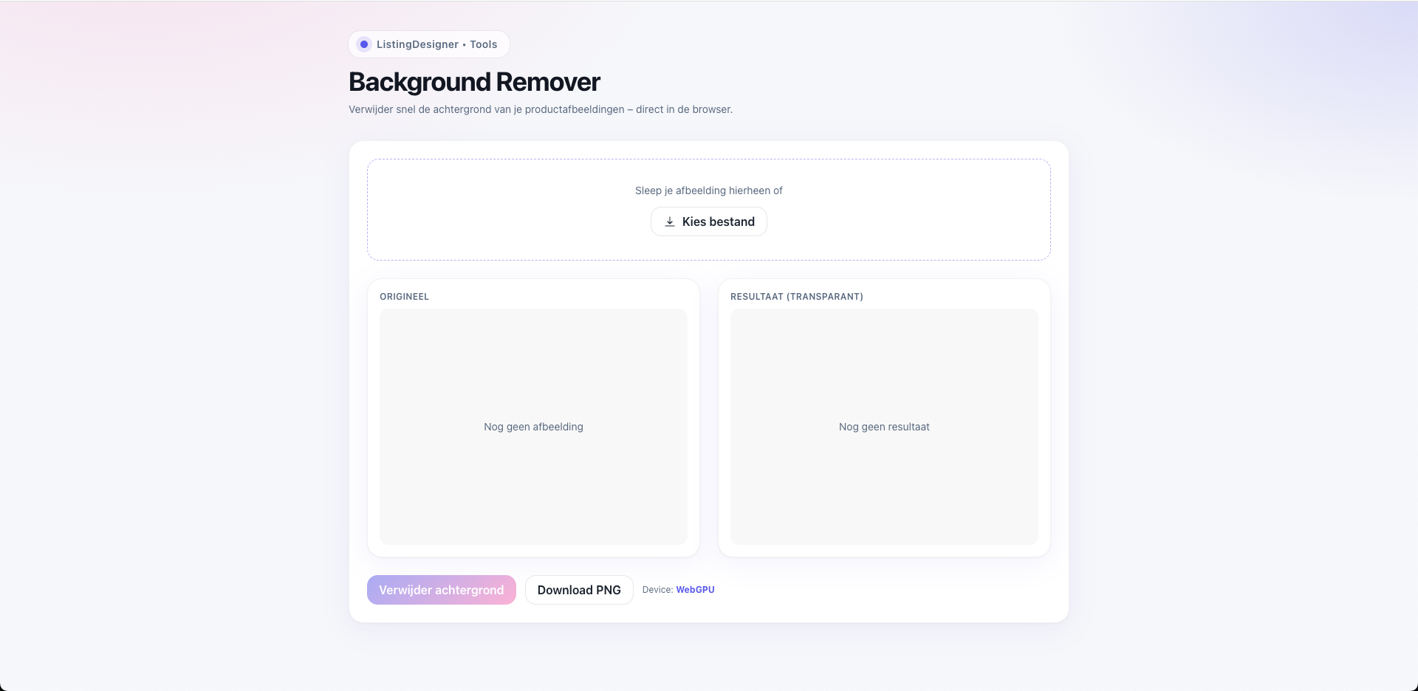Click the dash in the subtitle text
Viewport: 1418px width, 691px height.
tap(630, 109)
